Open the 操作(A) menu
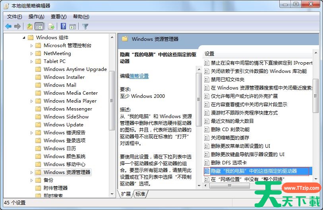 tap(36, 16)
